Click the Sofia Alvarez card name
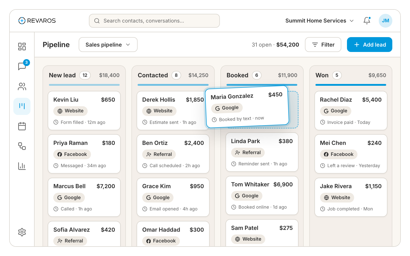Viewport: 410px width, 256px height. point(71,230)
